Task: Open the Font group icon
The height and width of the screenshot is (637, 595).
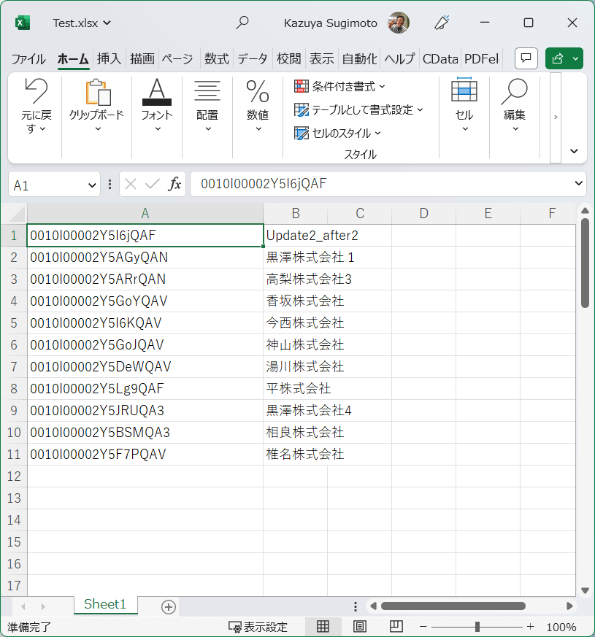Action: pos(157,92)
